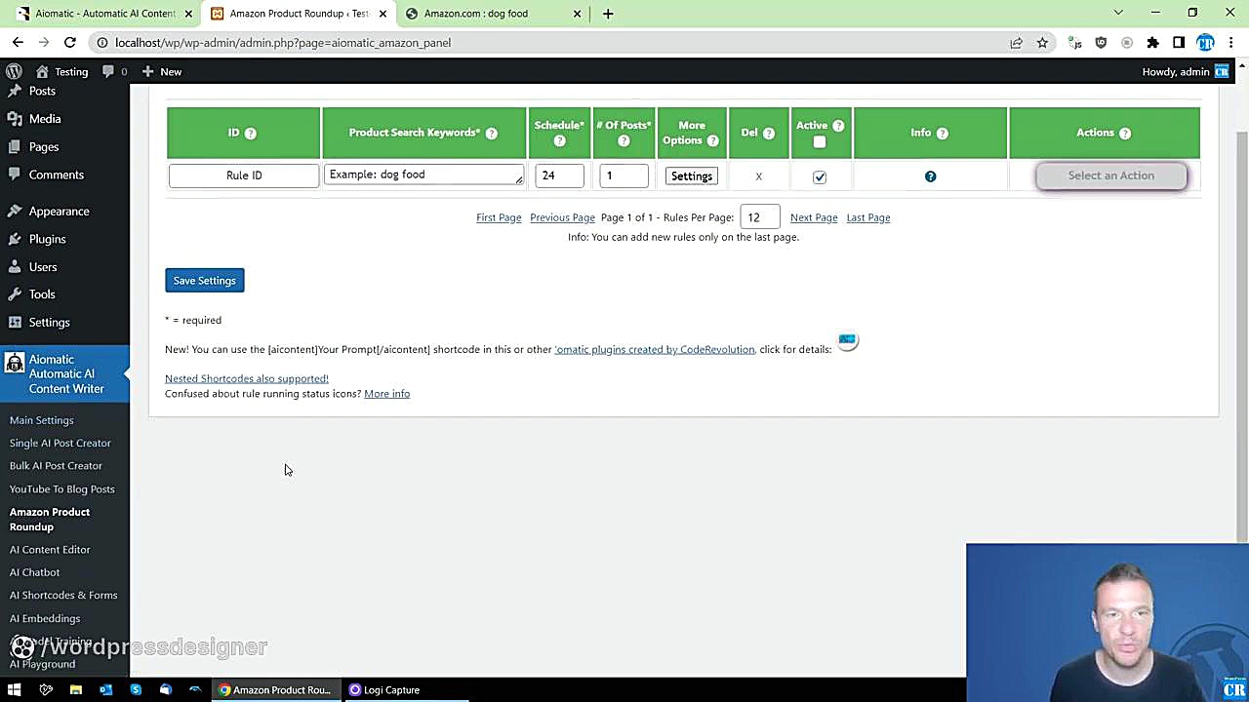This screenshot has height=702, width=1249.
Task: Go to Previous Page link
Action: [562, 217]
